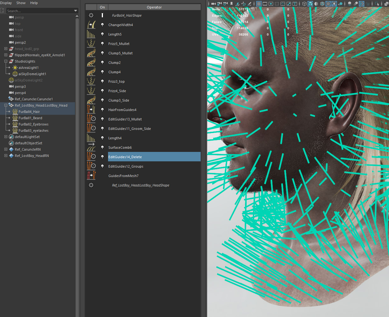This screenshot has height=317, width=389.
Task: Click the Clump5_Mullet operator icon
Action: click(91, 53)
